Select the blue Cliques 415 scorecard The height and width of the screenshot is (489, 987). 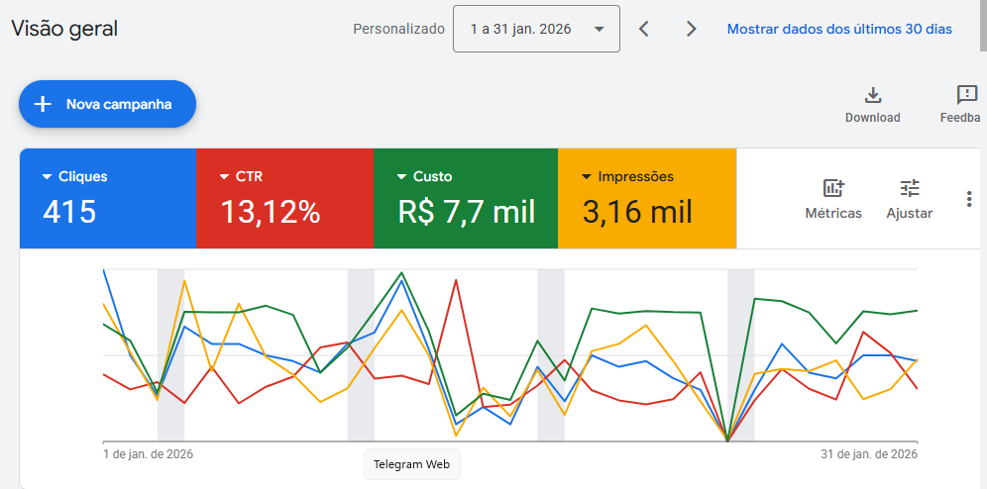coord(107,199)
